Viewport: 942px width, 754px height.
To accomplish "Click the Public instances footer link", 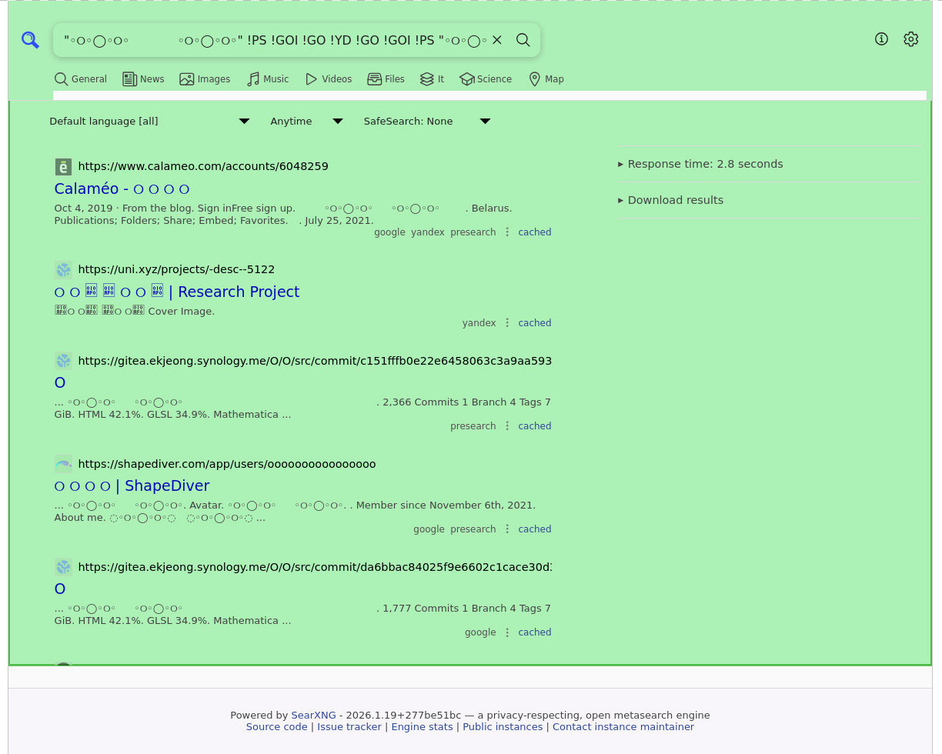I will [503, 727].
